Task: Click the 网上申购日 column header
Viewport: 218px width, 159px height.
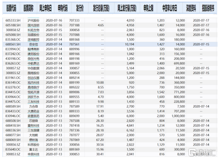Action: pos(46,8)
